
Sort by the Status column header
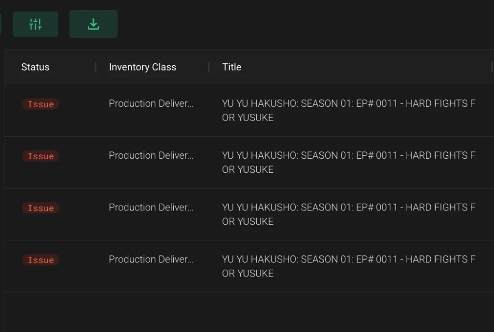point(35,67)
